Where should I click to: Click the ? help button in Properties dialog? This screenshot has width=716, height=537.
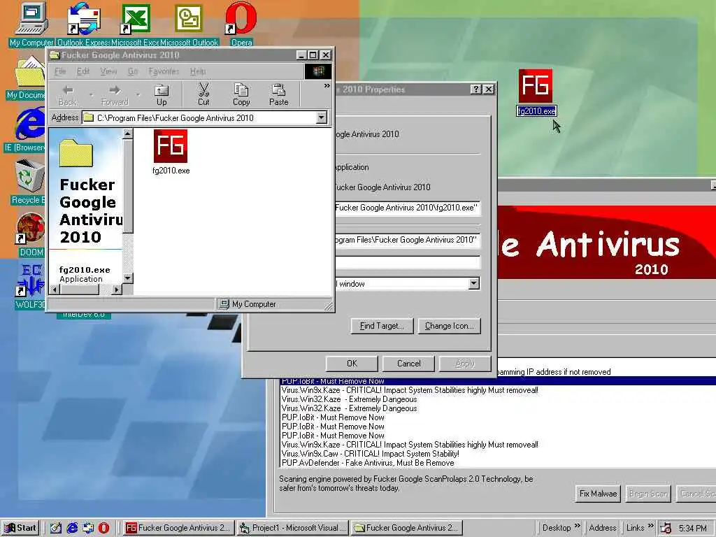(x=475, y=89)
